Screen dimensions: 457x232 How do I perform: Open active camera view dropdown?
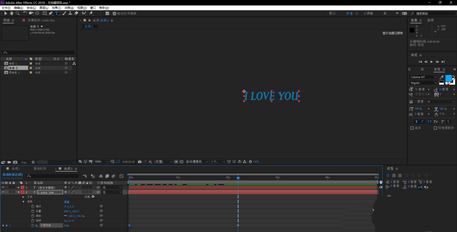tap(197, 162)
